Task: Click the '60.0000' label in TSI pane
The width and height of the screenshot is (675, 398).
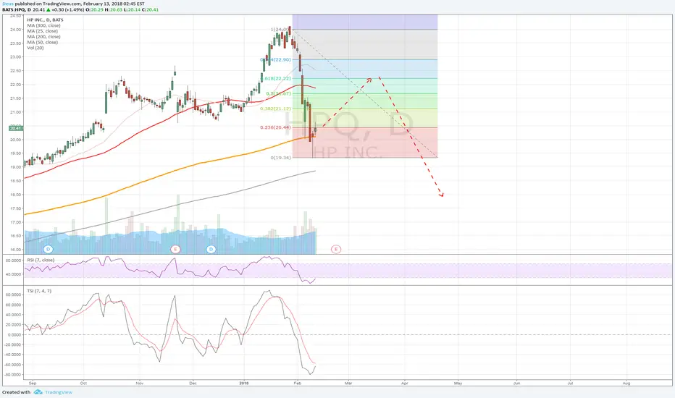Action: click(14, 305)
